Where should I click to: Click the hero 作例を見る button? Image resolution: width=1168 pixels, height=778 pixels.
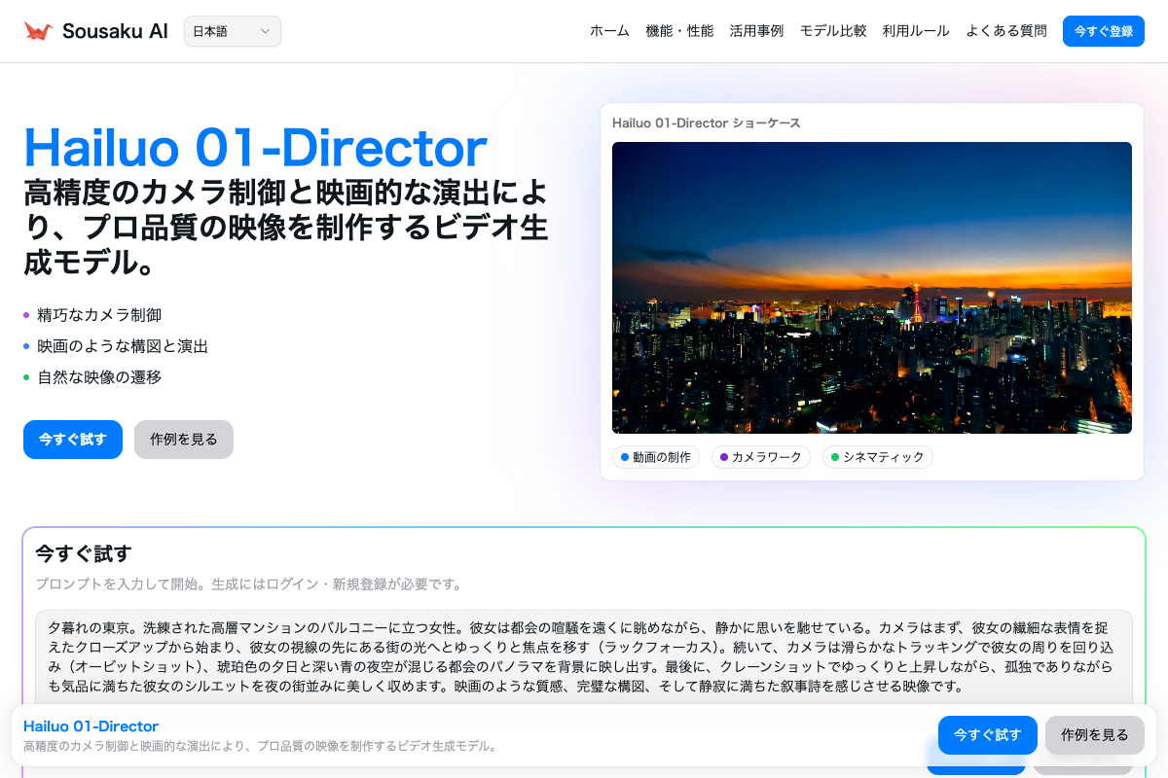(184, 440)
